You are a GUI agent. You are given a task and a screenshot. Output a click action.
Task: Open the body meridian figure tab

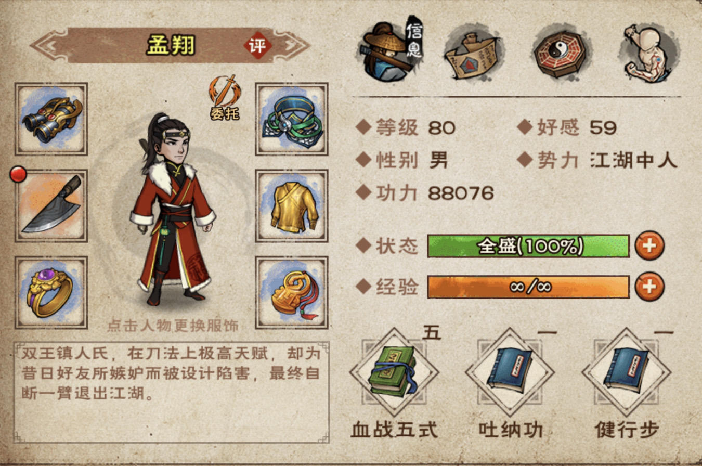point(647,54)
